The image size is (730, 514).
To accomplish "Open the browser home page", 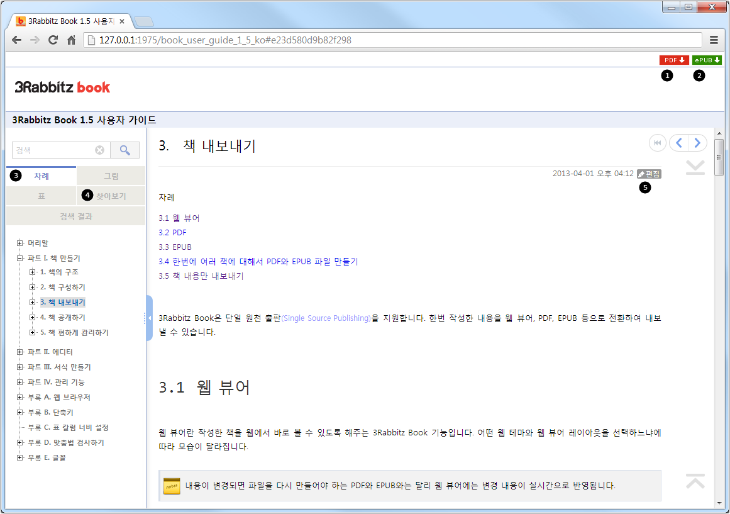I will pos(71,40).
